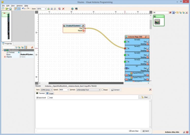
Task: Click the red X delete toolbar icon
Action: 63,9
